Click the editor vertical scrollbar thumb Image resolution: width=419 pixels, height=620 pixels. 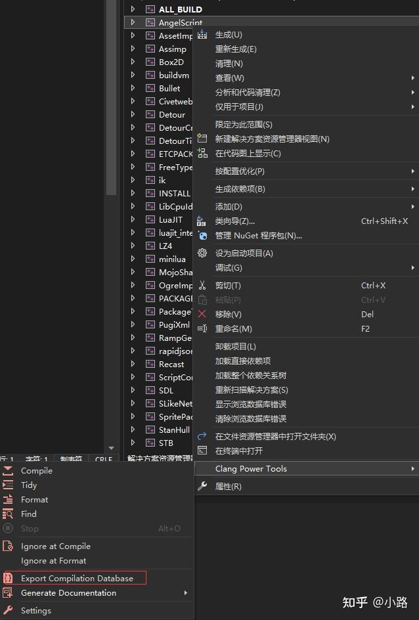pos(112,97)
